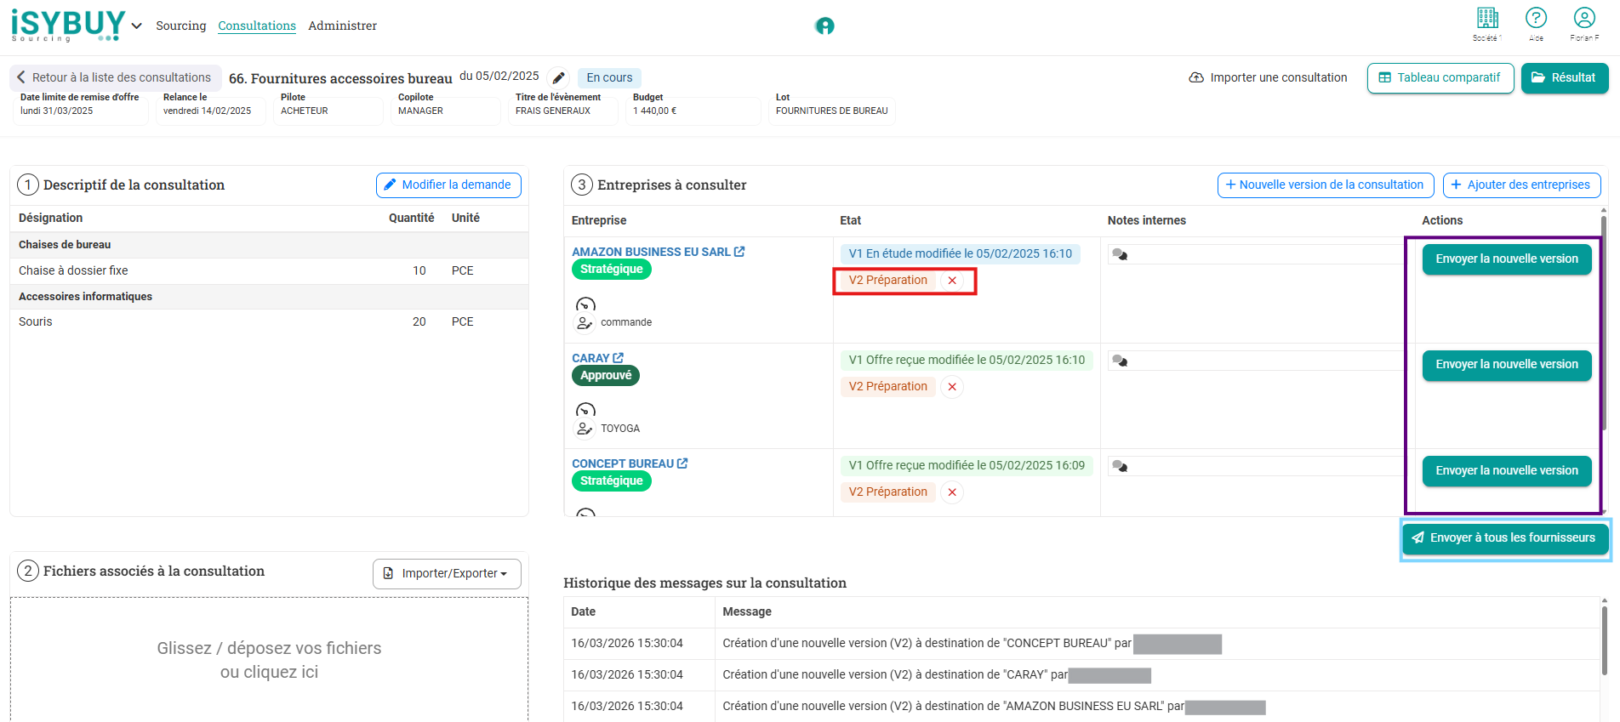
Task: Click the Accessoires informatiques group row
Action: 269,296
